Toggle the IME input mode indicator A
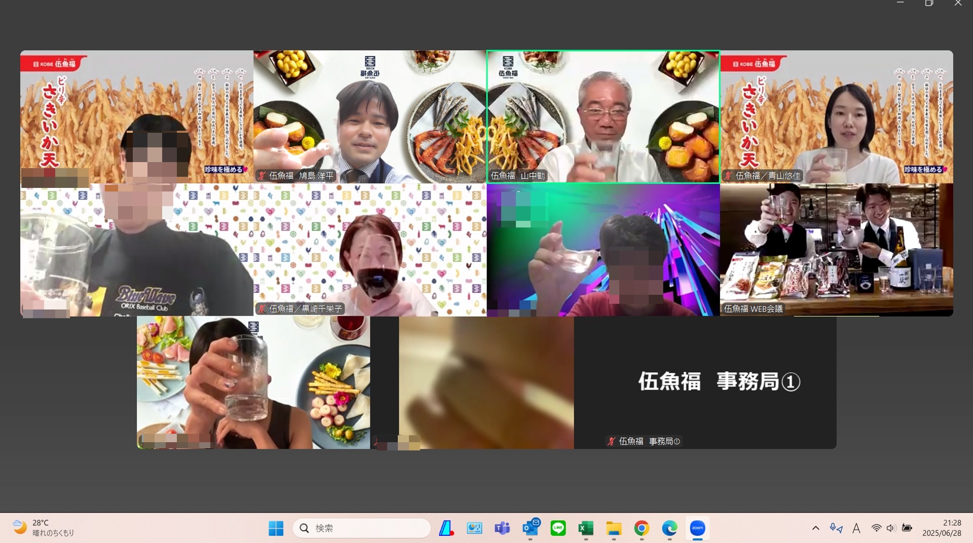This screenshot has width=973, height=543. tap(856, 528)
